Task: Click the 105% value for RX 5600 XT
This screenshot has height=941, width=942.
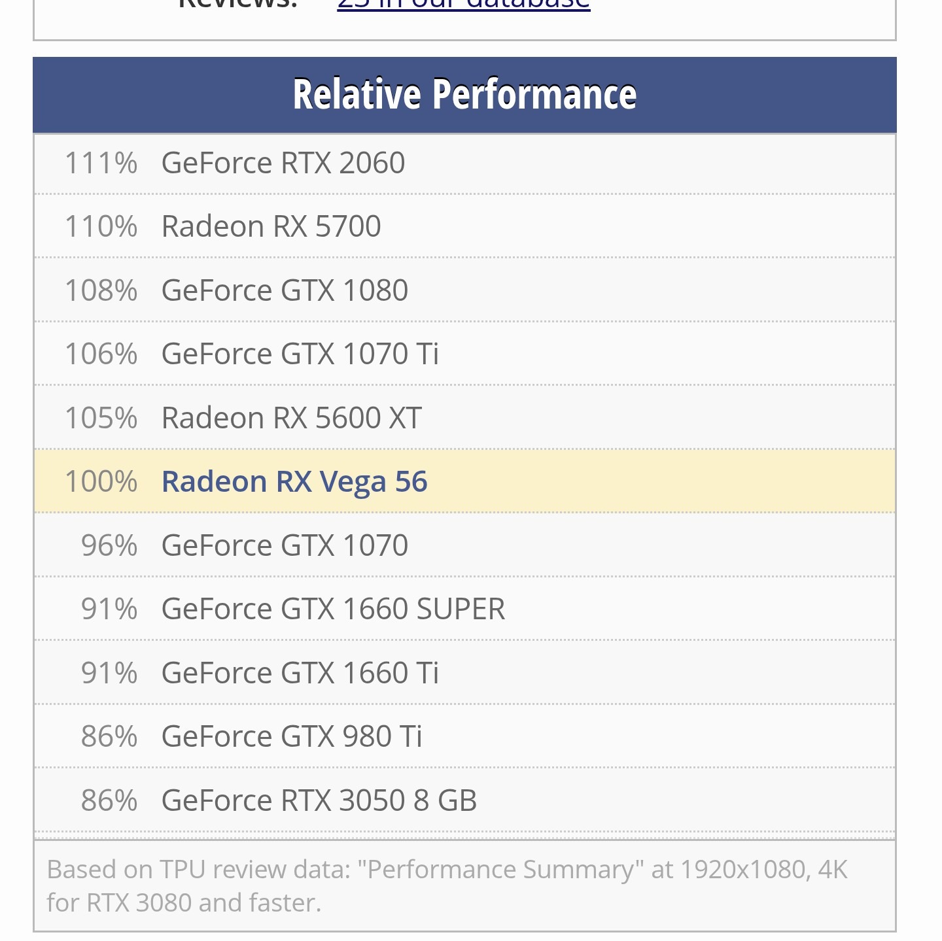Action: point(101,418)
